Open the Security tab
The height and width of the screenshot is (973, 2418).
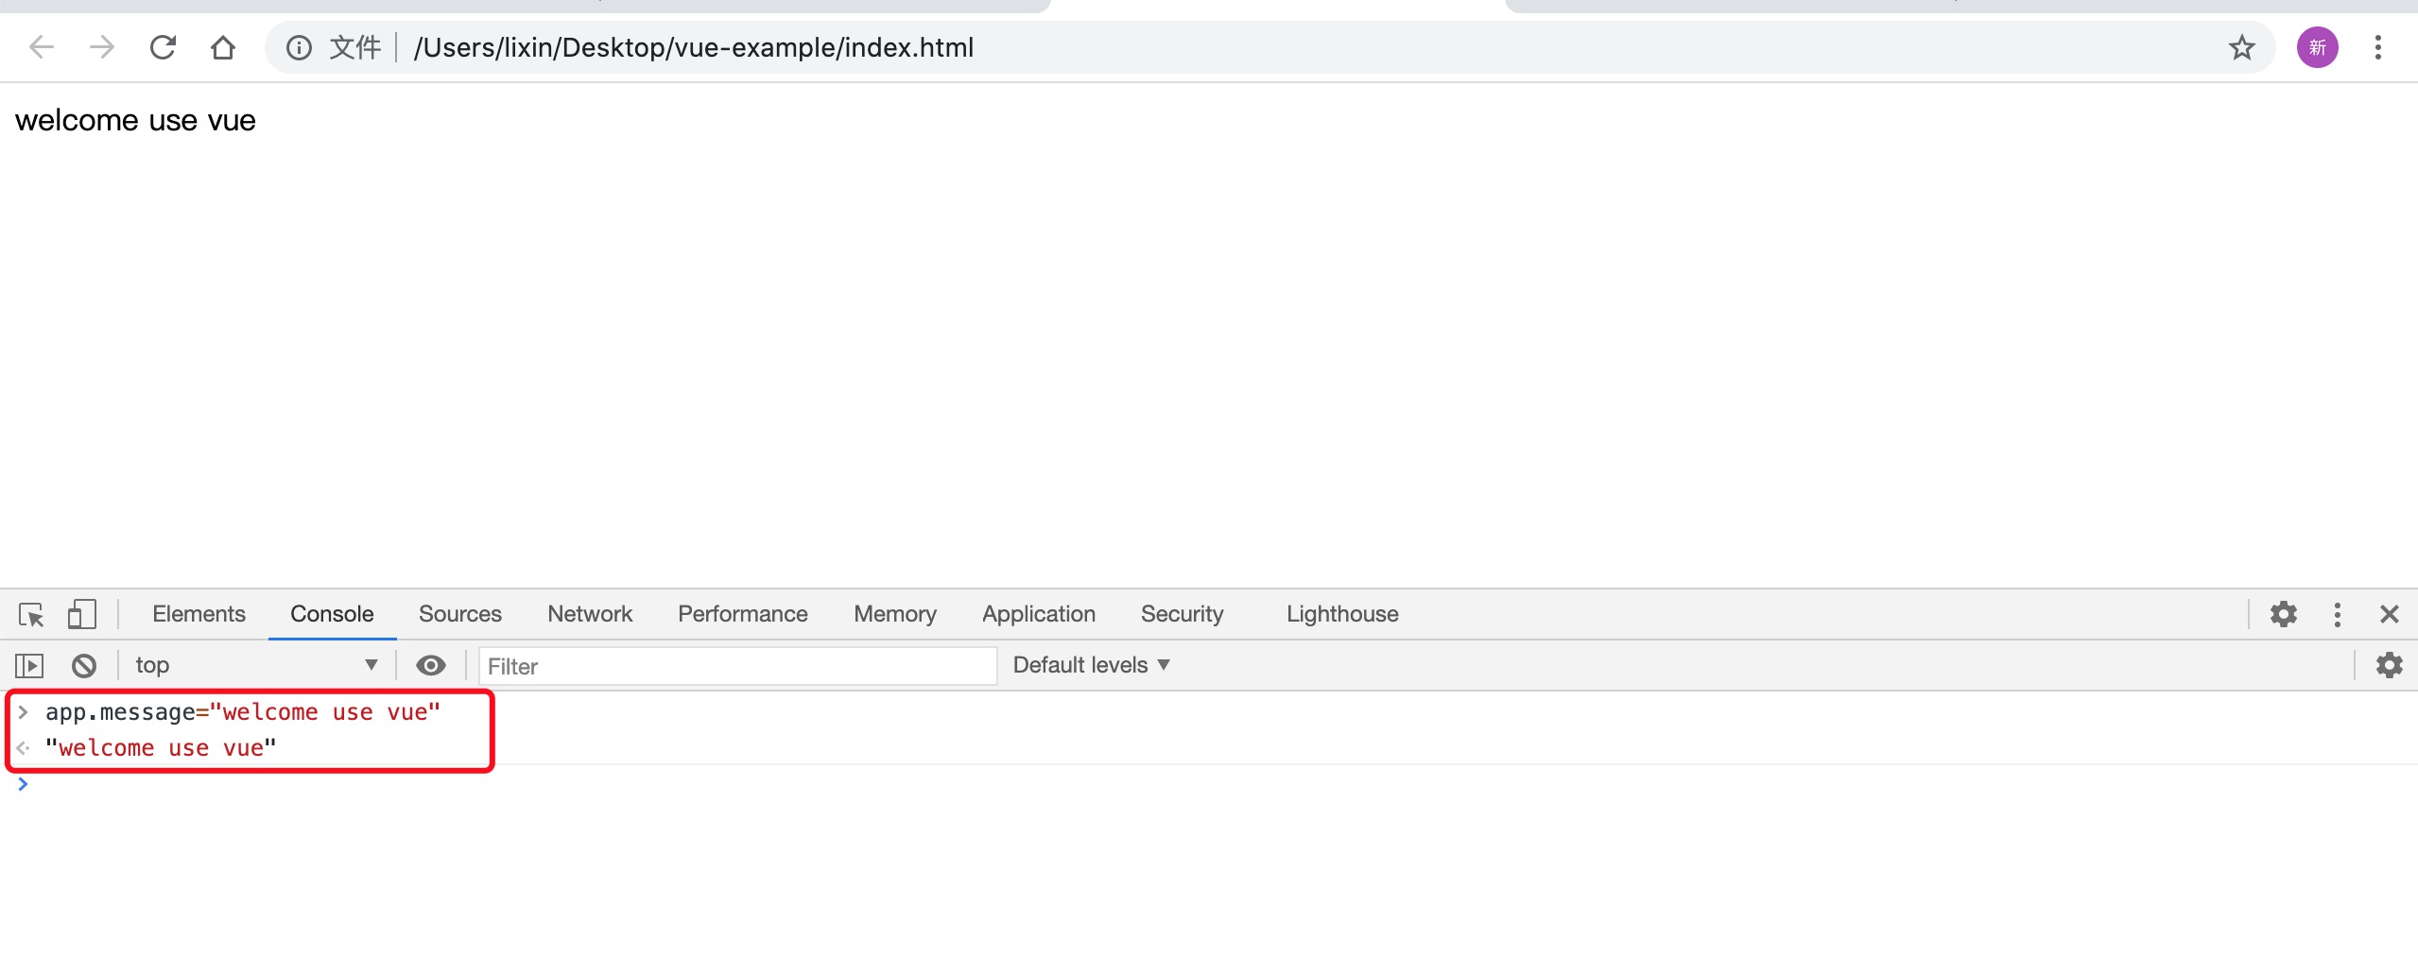(x=1183, y=614)
